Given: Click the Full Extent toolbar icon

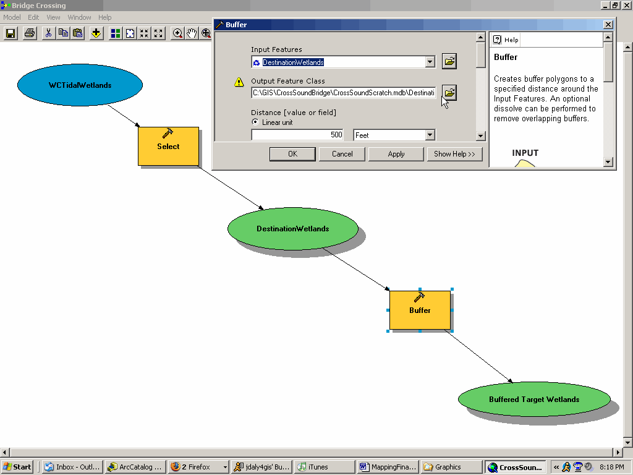Looking at the screenshot, I should point(130,33).
